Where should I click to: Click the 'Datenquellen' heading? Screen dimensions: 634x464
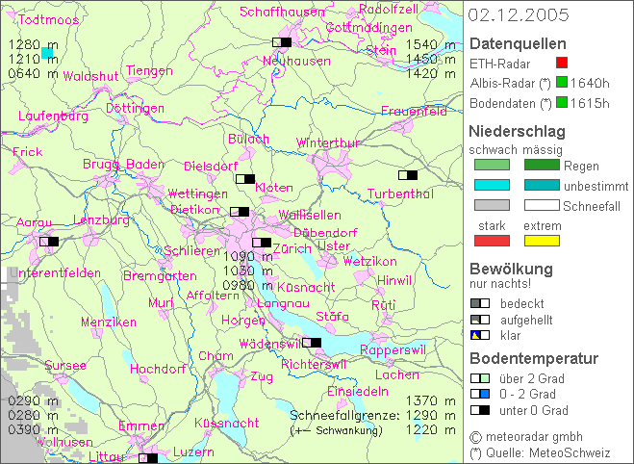coord(518,43)
